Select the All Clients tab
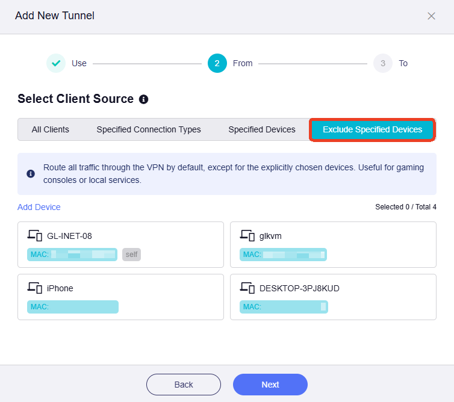 click(51, 129)
